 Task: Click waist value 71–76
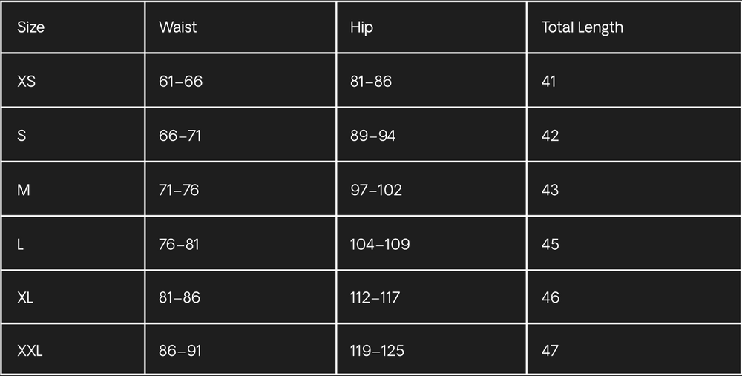(x=179, y=190)
